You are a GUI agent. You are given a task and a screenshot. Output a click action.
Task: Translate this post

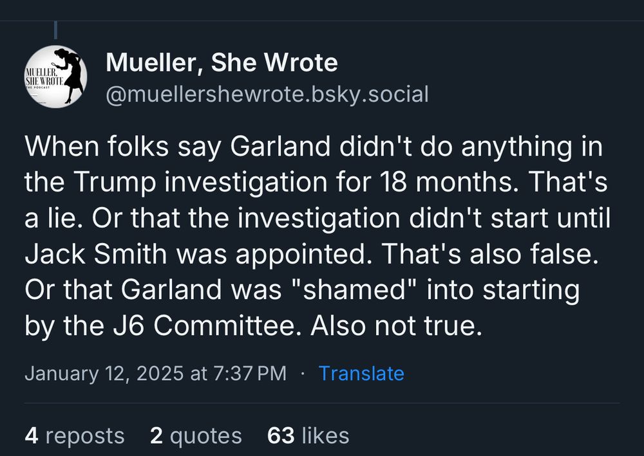[361, 374]
